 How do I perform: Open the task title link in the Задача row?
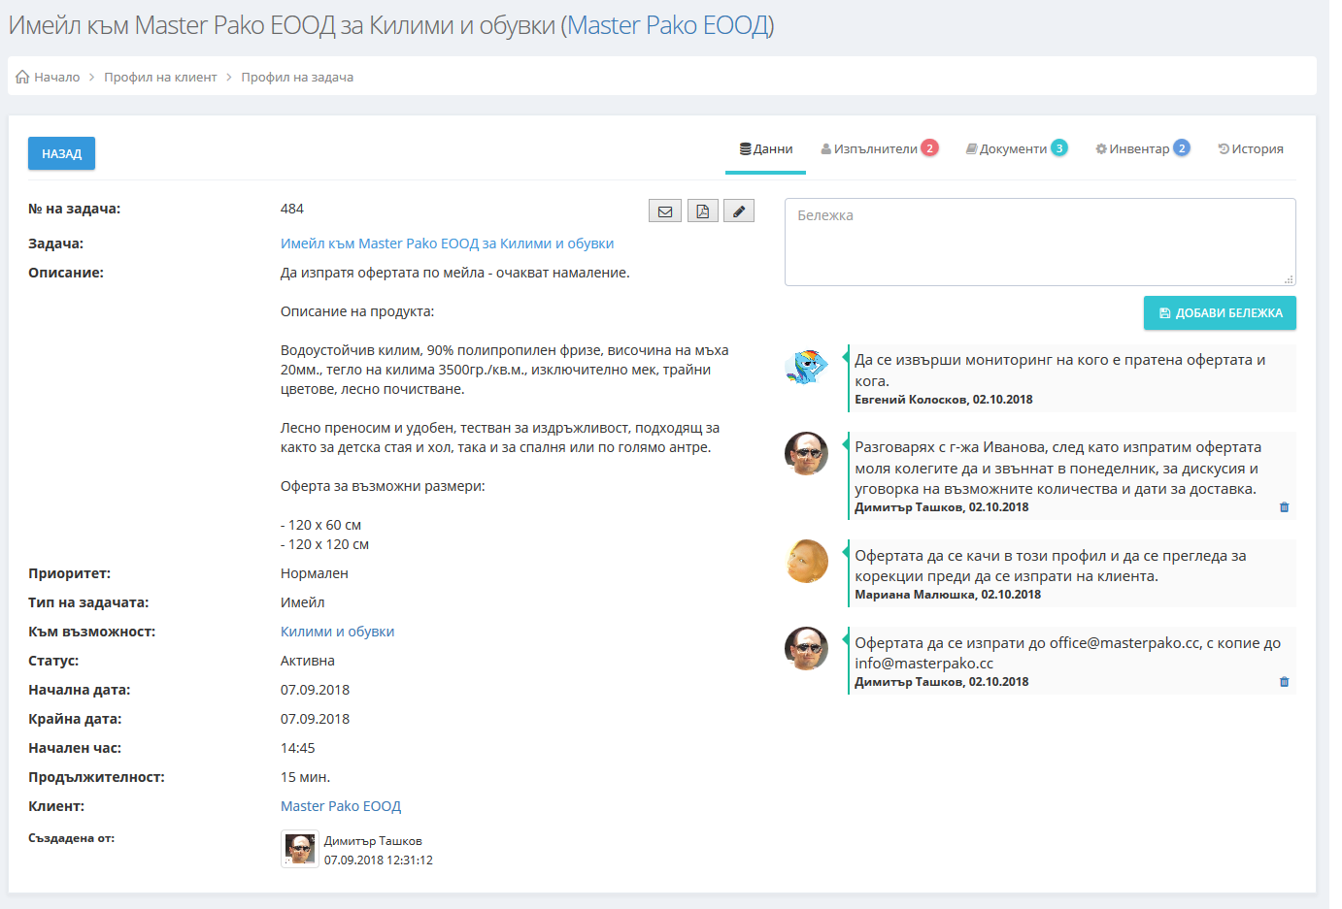click(447, 243)
